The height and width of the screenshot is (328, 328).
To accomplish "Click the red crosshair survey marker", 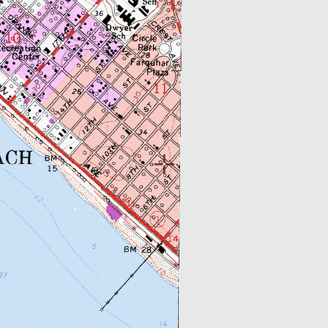I will click(165, 164).
